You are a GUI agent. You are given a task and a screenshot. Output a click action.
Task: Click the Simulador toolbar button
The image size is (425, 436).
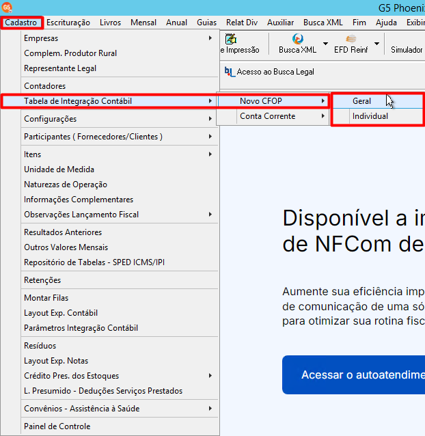tap(407, 50)
